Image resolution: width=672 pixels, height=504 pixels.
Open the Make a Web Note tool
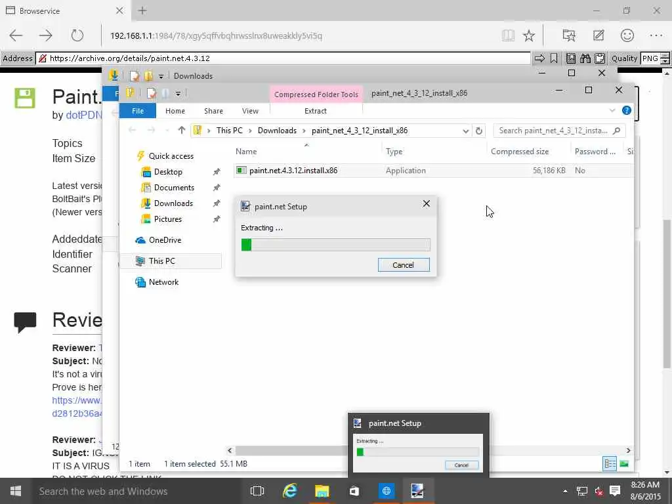coord(598,35)
